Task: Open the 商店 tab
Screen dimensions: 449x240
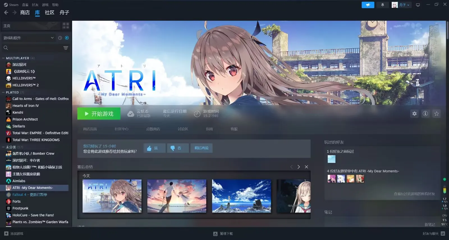Action: 25,13
